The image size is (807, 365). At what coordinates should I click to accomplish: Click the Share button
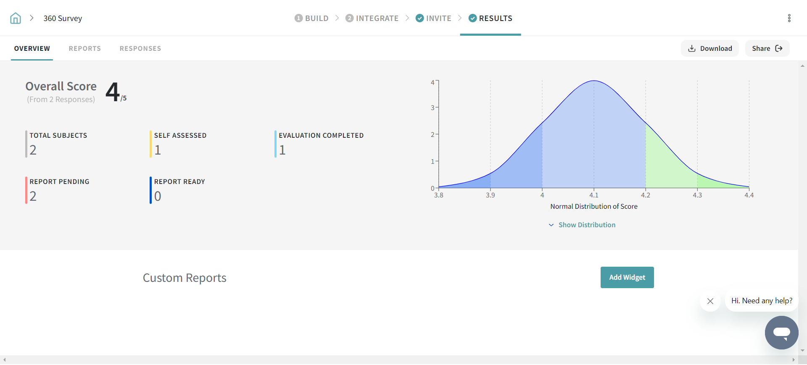(767, 48)
